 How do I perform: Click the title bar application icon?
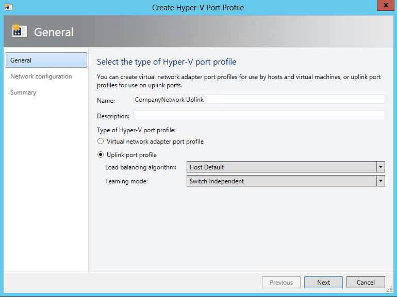coord(8,7)
